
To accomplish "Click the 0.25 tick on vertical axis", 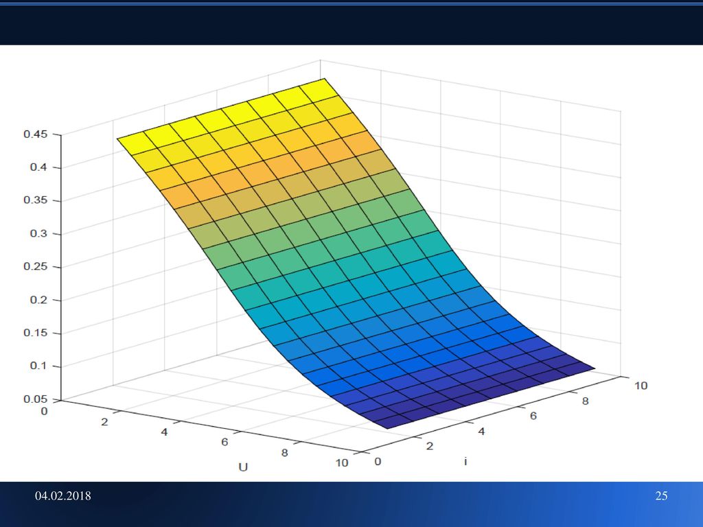I will (36, 266).
